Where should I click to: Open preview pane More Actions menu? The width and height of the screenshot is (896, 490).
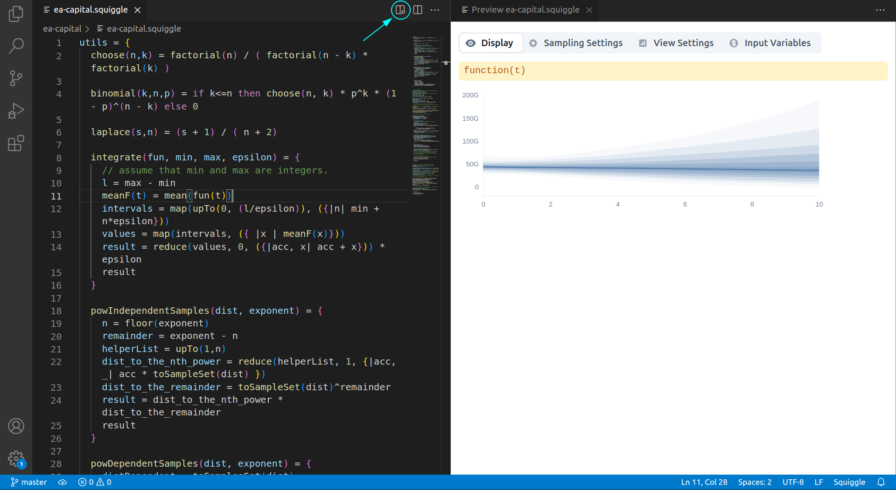click(880, 10)
